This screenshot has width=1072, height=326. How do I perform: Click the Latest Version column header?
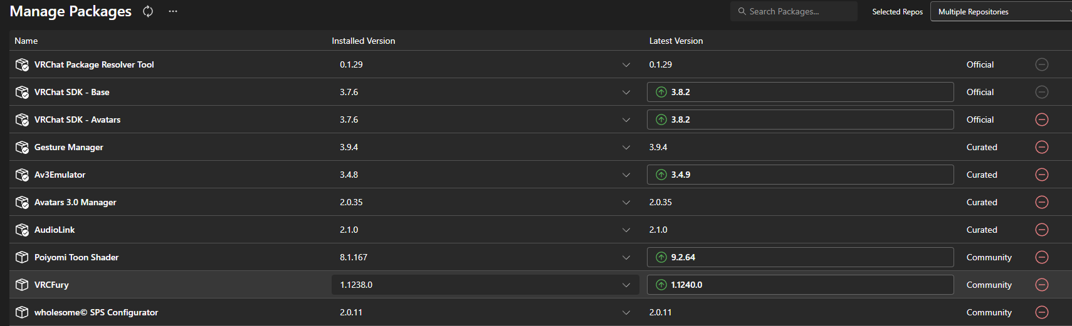pyautogui.click(x=676, y=41)
